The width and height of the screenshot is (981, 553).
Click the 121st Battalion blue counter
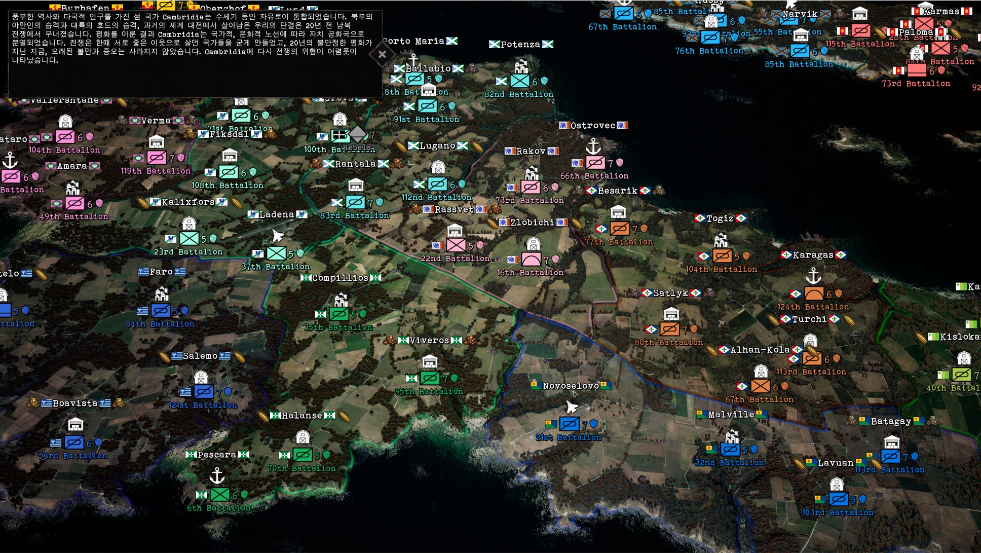[x=203, y=392]
